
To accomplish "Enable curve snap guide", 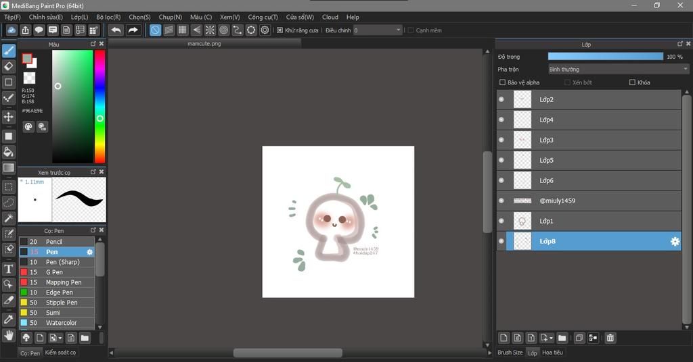I will point(238,30).
